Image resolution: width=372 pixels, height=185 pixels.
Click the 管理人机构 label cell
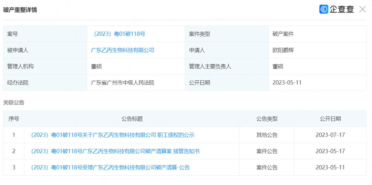point(45,66)
